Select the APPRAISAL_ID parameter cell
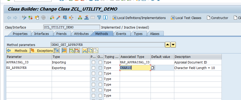 (29, 62)
